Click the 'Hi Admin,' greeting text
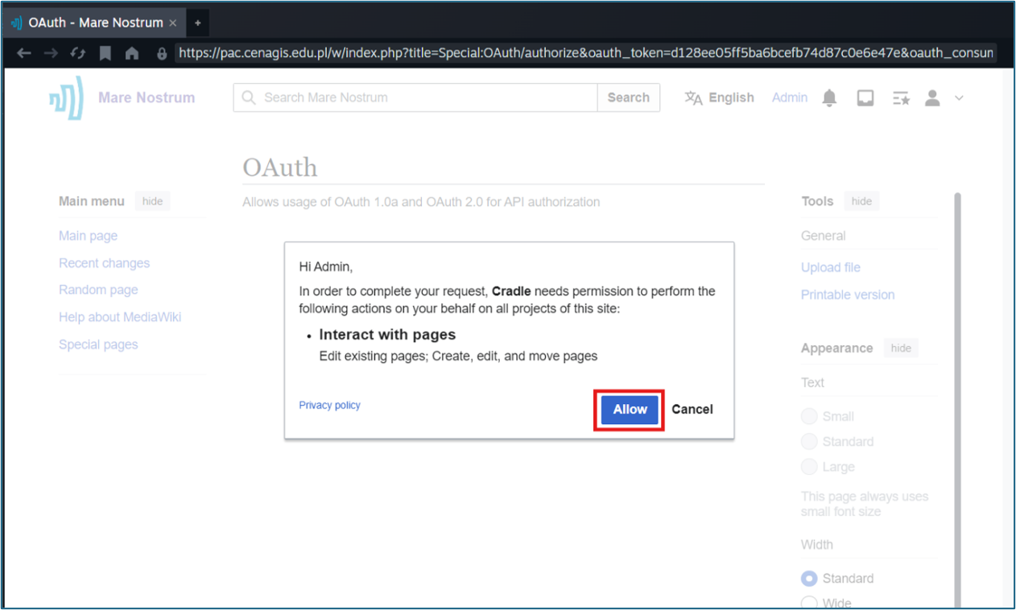The height and width of the screenshot is (610, 1016). click(x=326, y=266)
